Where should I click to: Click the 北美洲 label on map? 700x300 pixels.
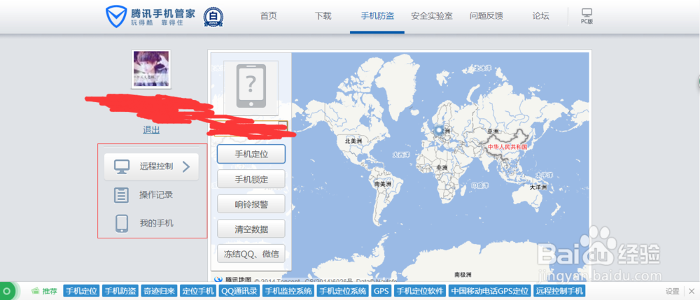pos(353,141)
